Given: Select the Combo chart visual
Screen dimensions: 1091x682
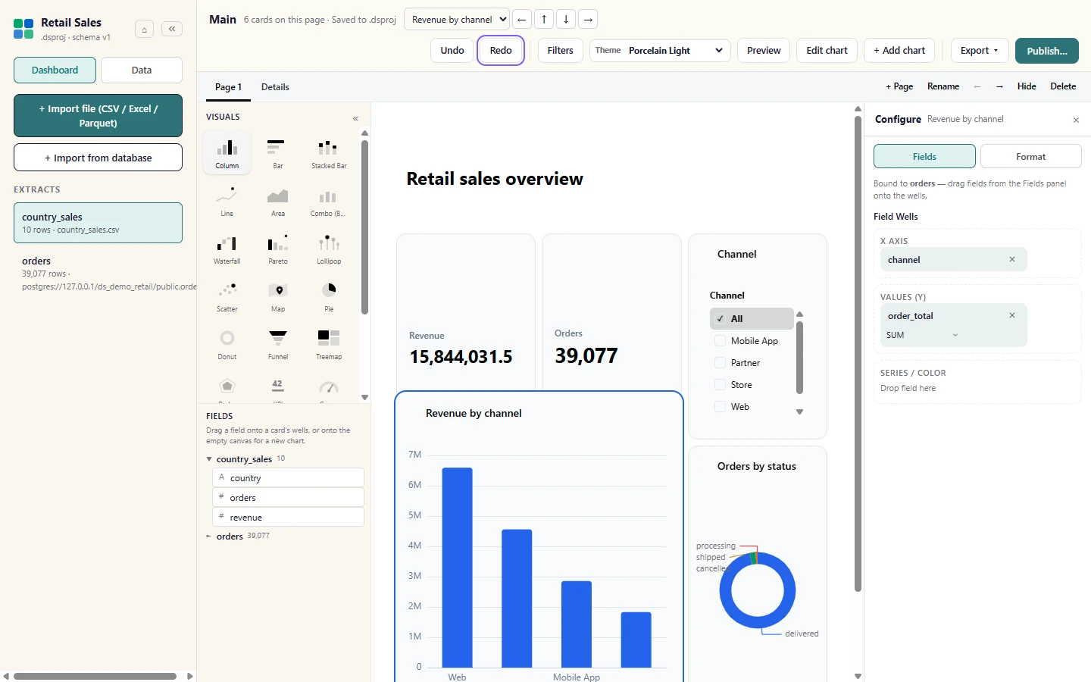Looking at the screenshot, I should [x=329, y=200].
